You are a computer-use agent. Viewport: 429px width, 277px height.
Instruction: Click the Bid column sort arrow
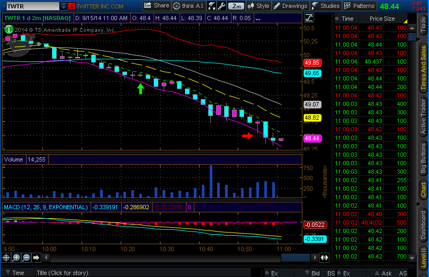(x=307, y=273)
